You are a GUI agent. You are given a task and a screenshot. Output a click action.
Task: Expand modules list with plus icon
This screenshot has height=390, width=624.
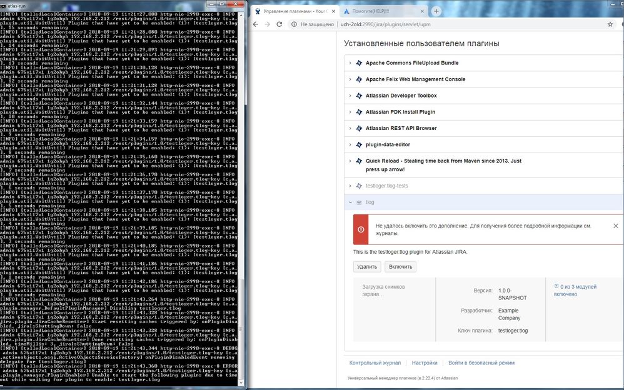556,286
